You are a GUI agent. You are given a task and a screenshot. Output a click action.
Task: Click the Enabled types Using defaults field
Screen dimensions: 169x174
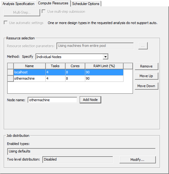click(x=81, y=152)
